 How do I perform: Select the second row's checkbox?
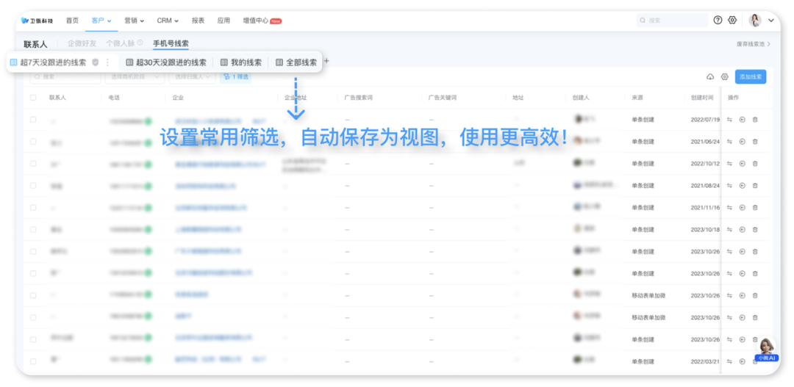pyautogui.click(x=33, y=141)
